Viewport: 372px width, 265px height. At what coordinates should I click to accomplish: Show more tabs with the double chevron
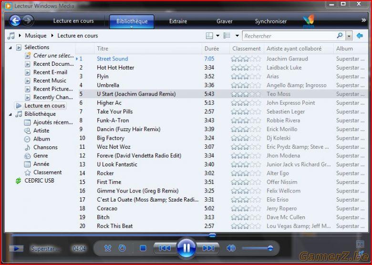pos(363,20)
